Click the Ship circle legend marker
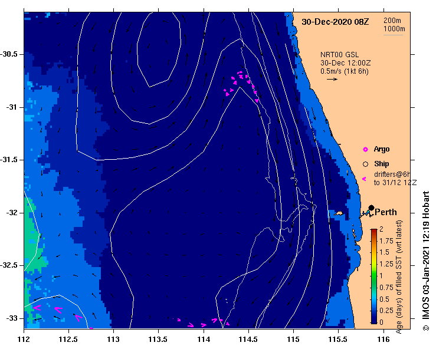Viewport: 436px width, 349px height. (x=365, y=164)
